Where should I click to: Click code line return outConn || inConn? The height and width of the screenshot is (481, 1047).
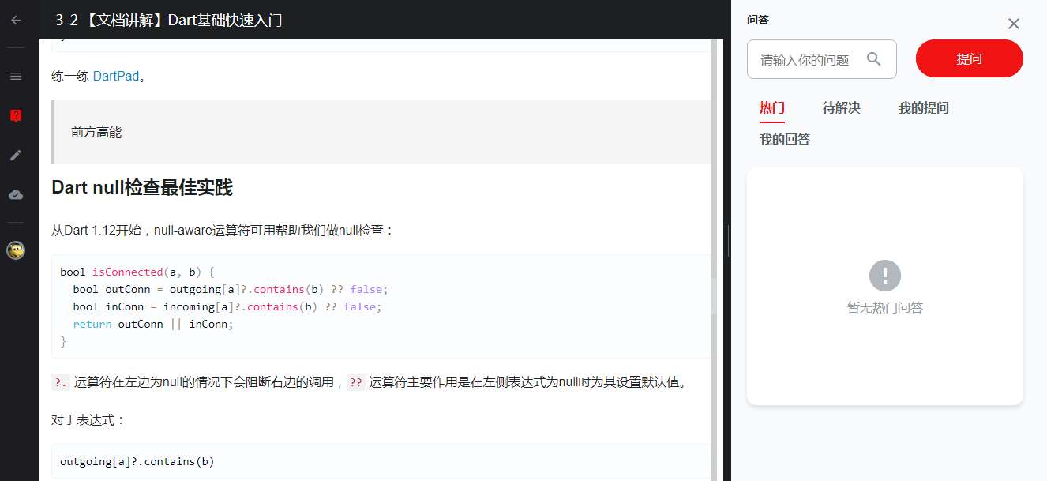154,324
